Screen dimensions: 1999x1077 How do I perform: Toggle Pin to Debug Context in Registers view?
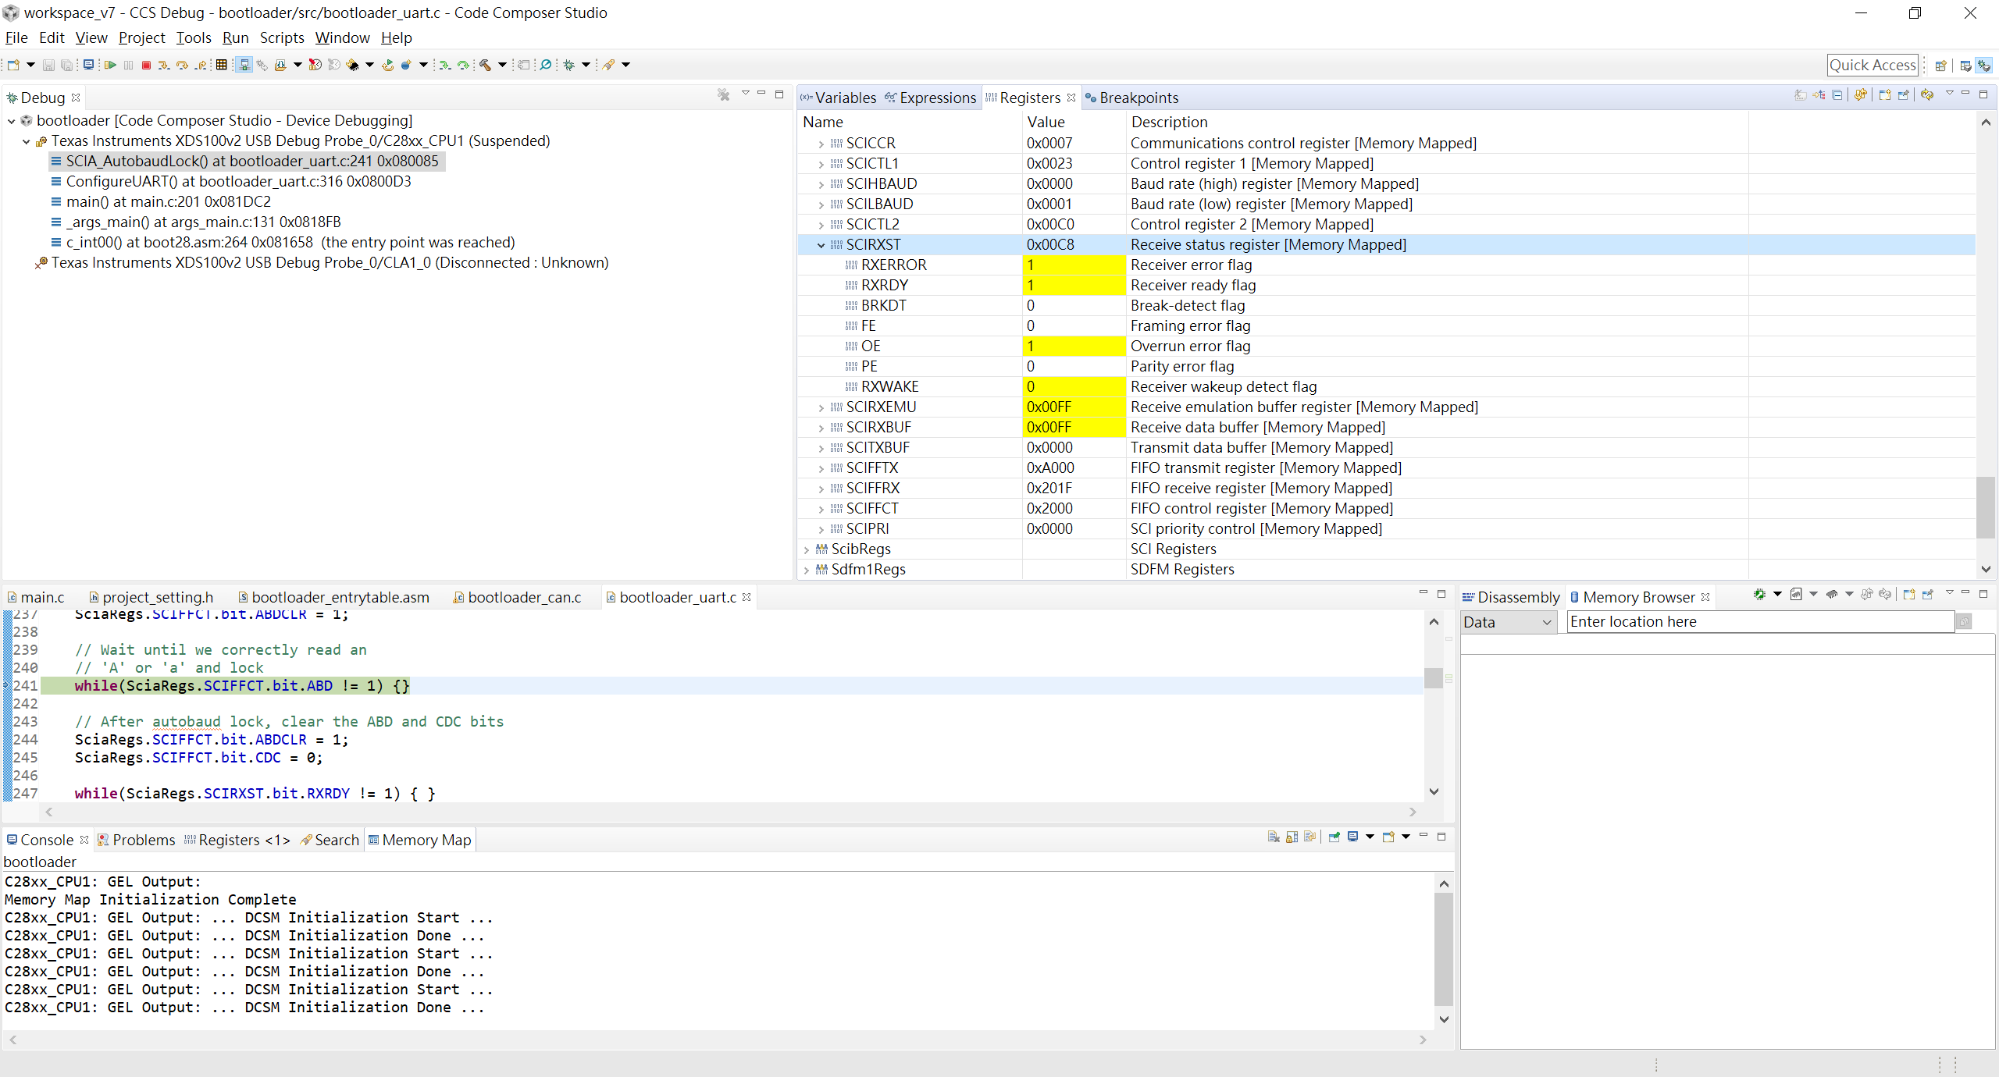pos(1903,95)
